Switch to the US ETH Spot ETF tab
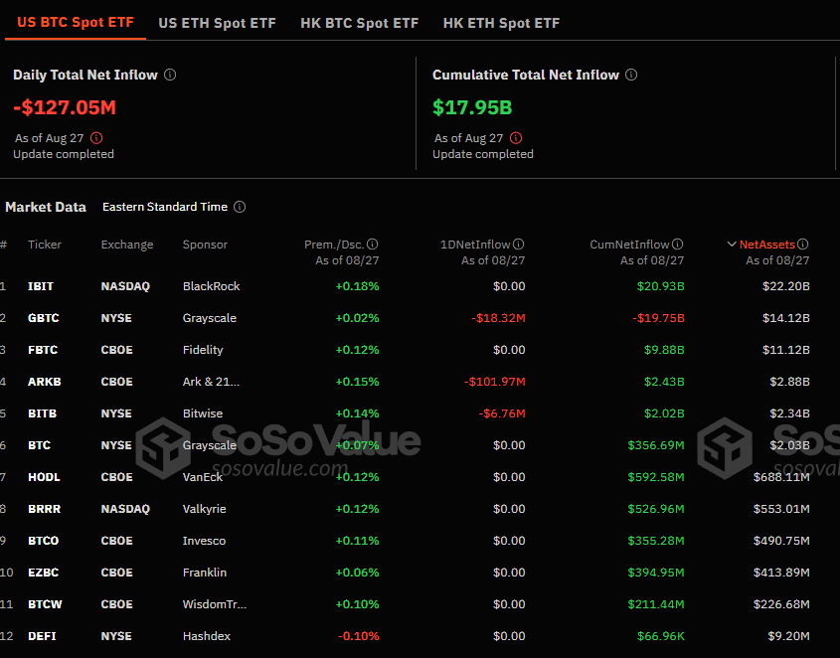Image resolution: width=840 pixels, height=658 pixels. pos(217,22)
